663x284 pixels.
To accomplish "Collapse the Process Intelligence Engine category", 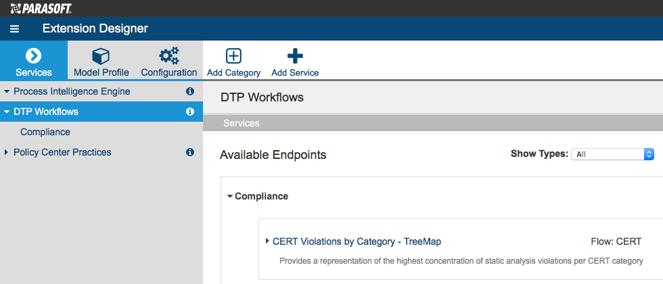I will click(6, 92).
